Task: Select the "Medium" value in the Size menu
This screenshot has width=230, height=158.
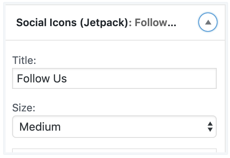Action: coord(40,127)
